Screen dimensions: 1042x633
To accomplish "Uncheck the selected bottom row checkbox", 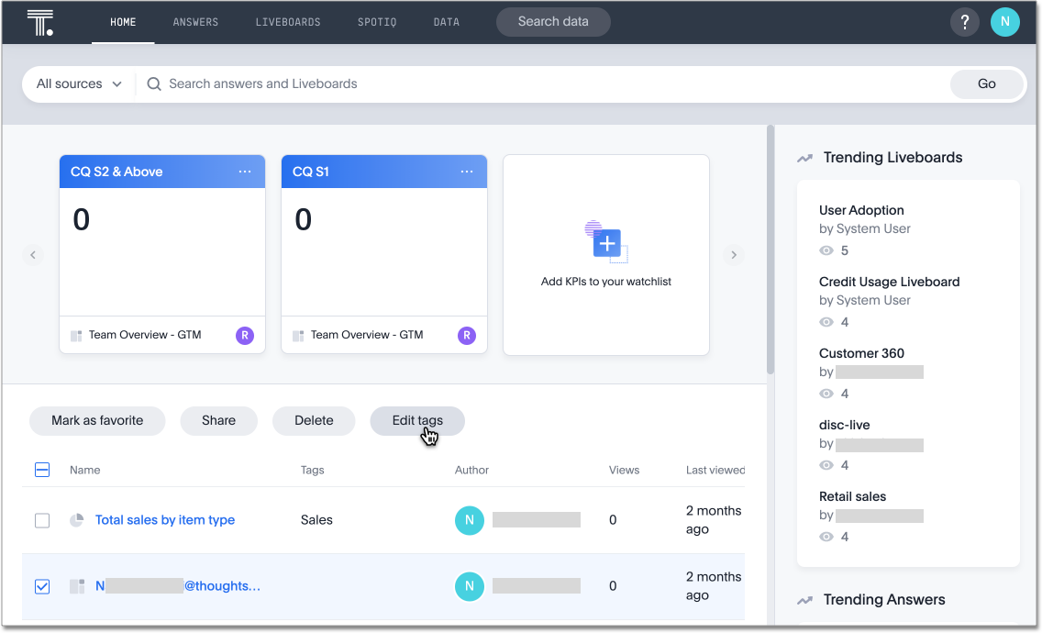I will [42, 585].
